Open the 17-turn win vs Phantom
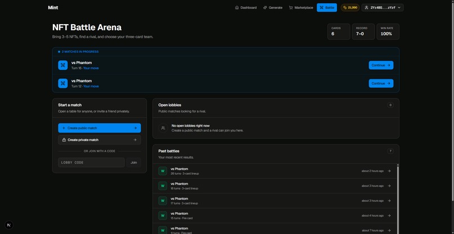Viewport: 454px width, 234px height. [x=275, y=201]
